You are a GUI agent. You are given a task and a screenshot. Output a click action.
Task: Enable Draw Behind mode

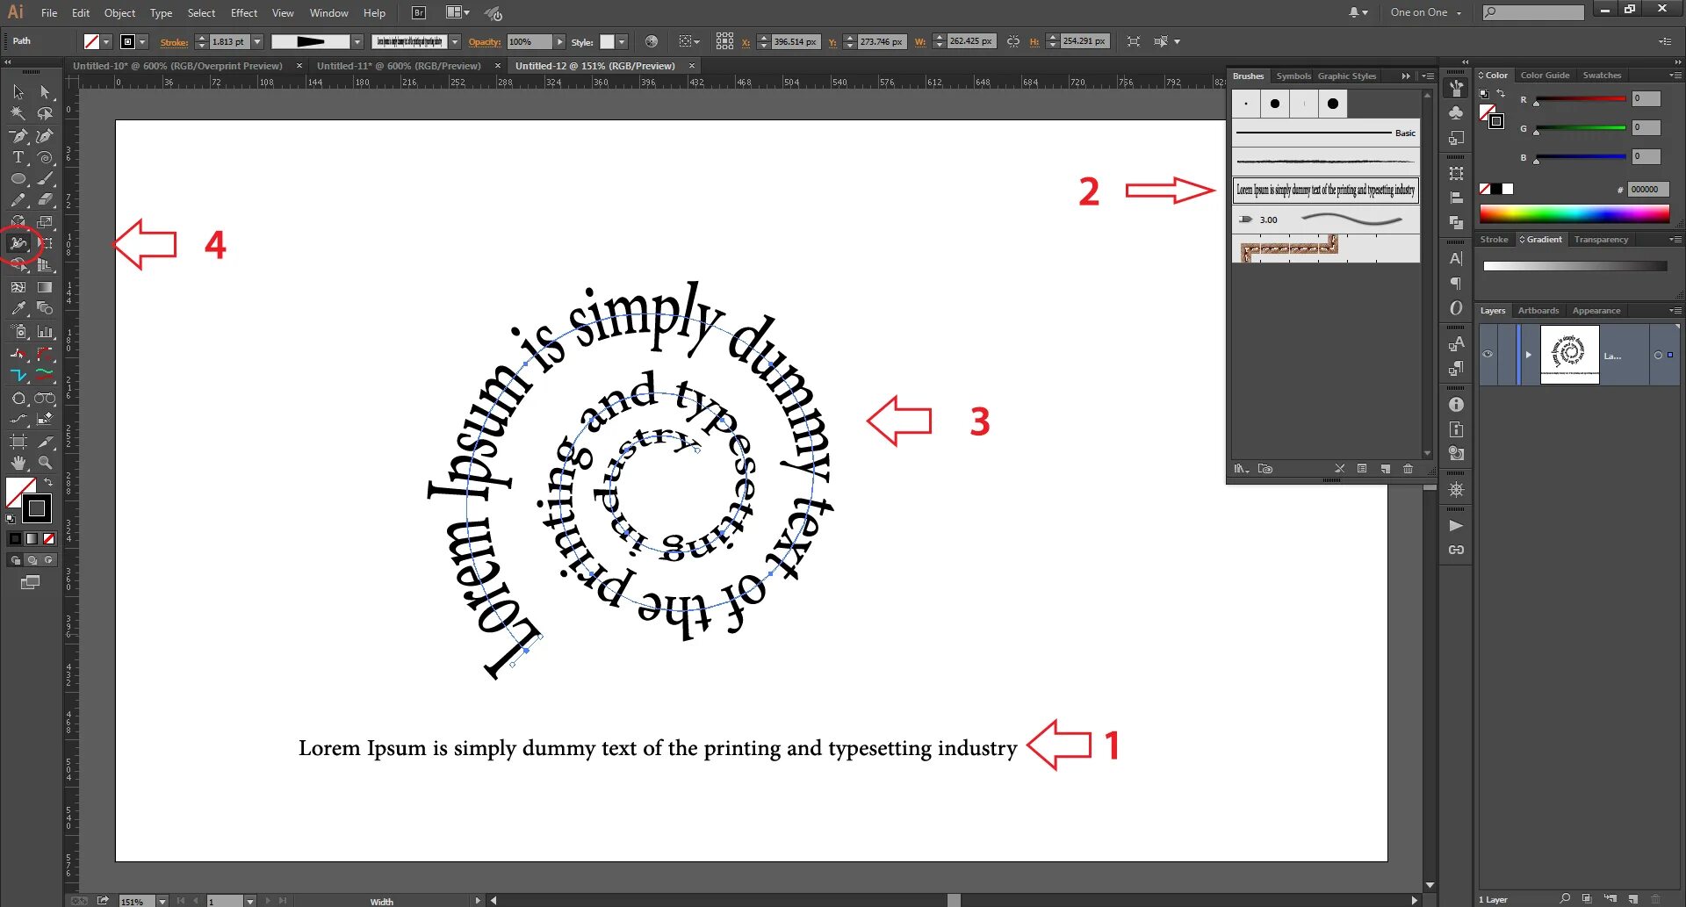click(x=32, y=560)
